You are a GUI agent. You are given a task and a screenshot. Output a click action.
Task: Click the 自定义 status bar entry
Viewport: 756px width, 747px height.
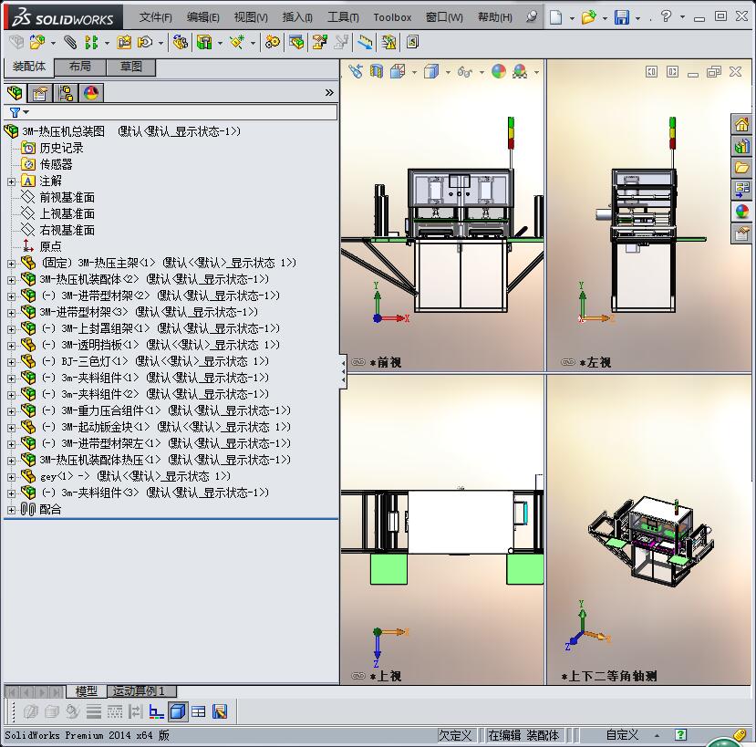pos(622,735)
